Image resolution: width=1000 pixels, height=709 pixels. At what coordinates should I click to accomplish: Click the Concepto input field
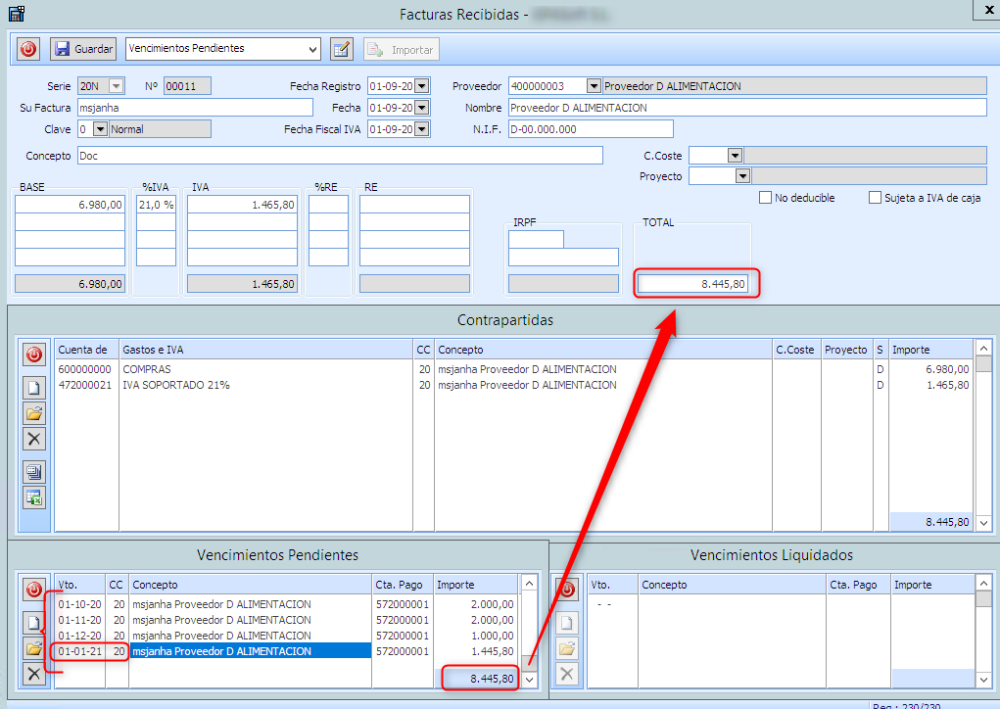339,156
